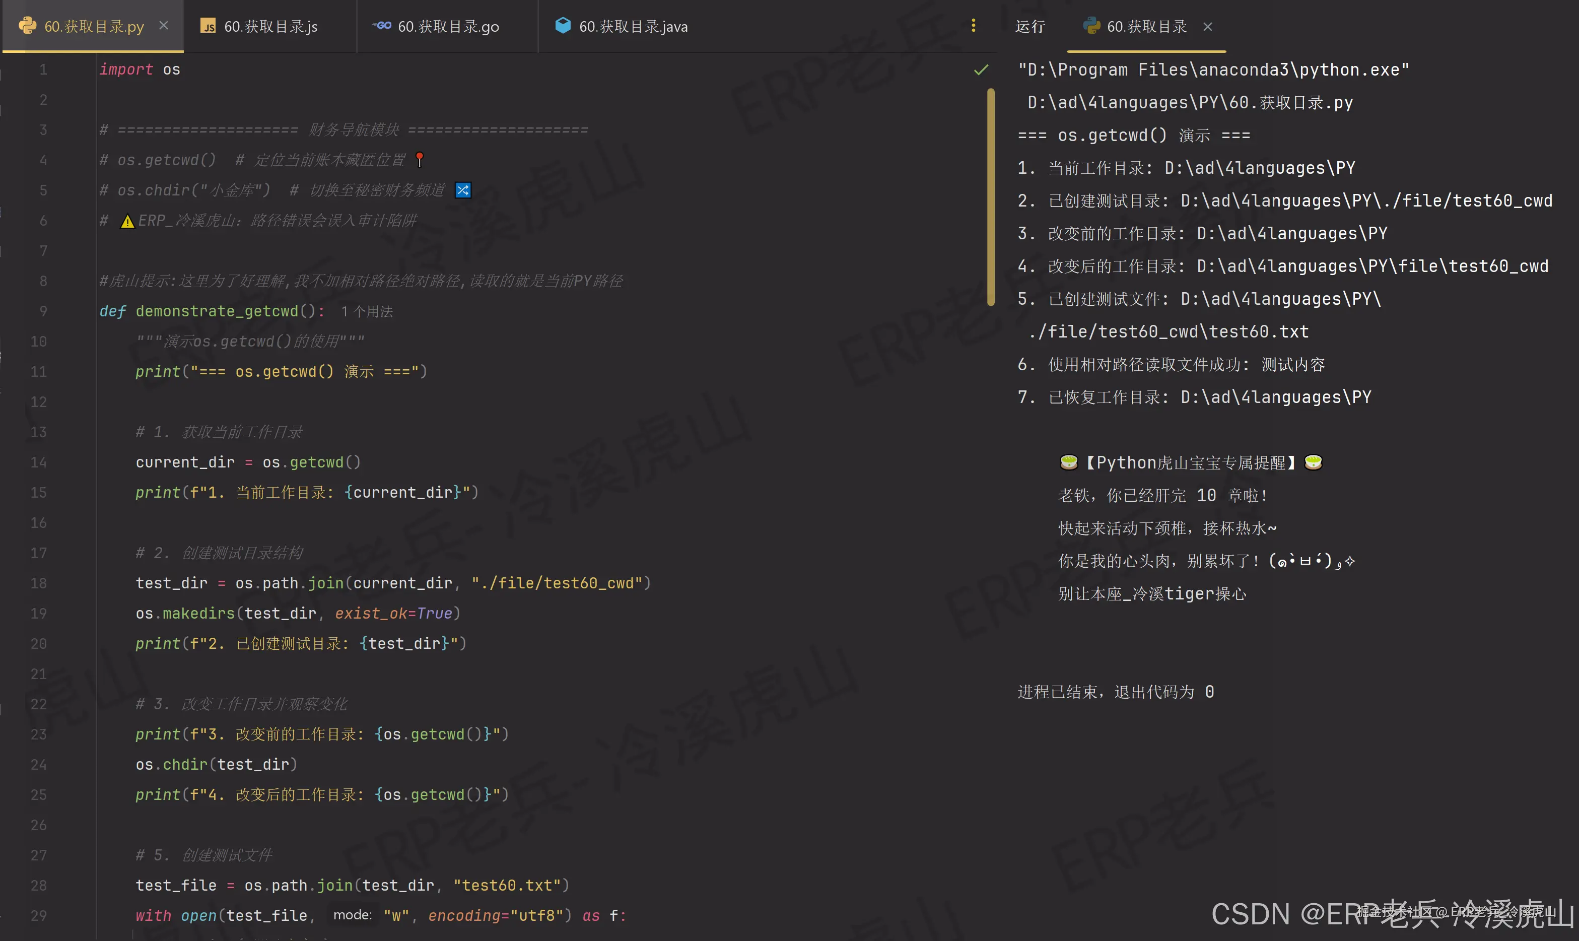Click line number 9 in gutter
Viewport: 1579px width, 941px height.
click(x=42, y=311)
